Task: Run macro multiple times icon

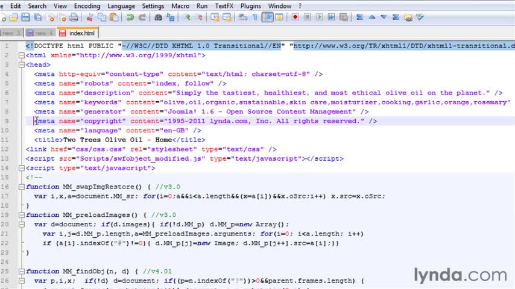Action: (x=331, y=17)
